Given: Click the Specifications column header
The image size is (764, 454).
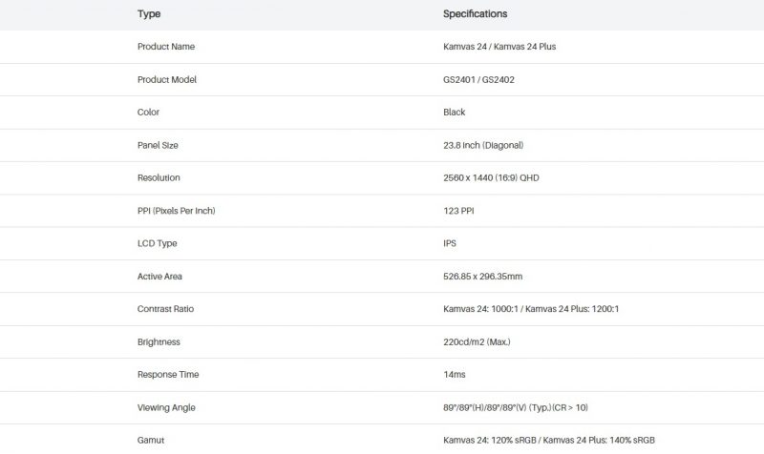Looking at the screenshot, I should (475, 13).
